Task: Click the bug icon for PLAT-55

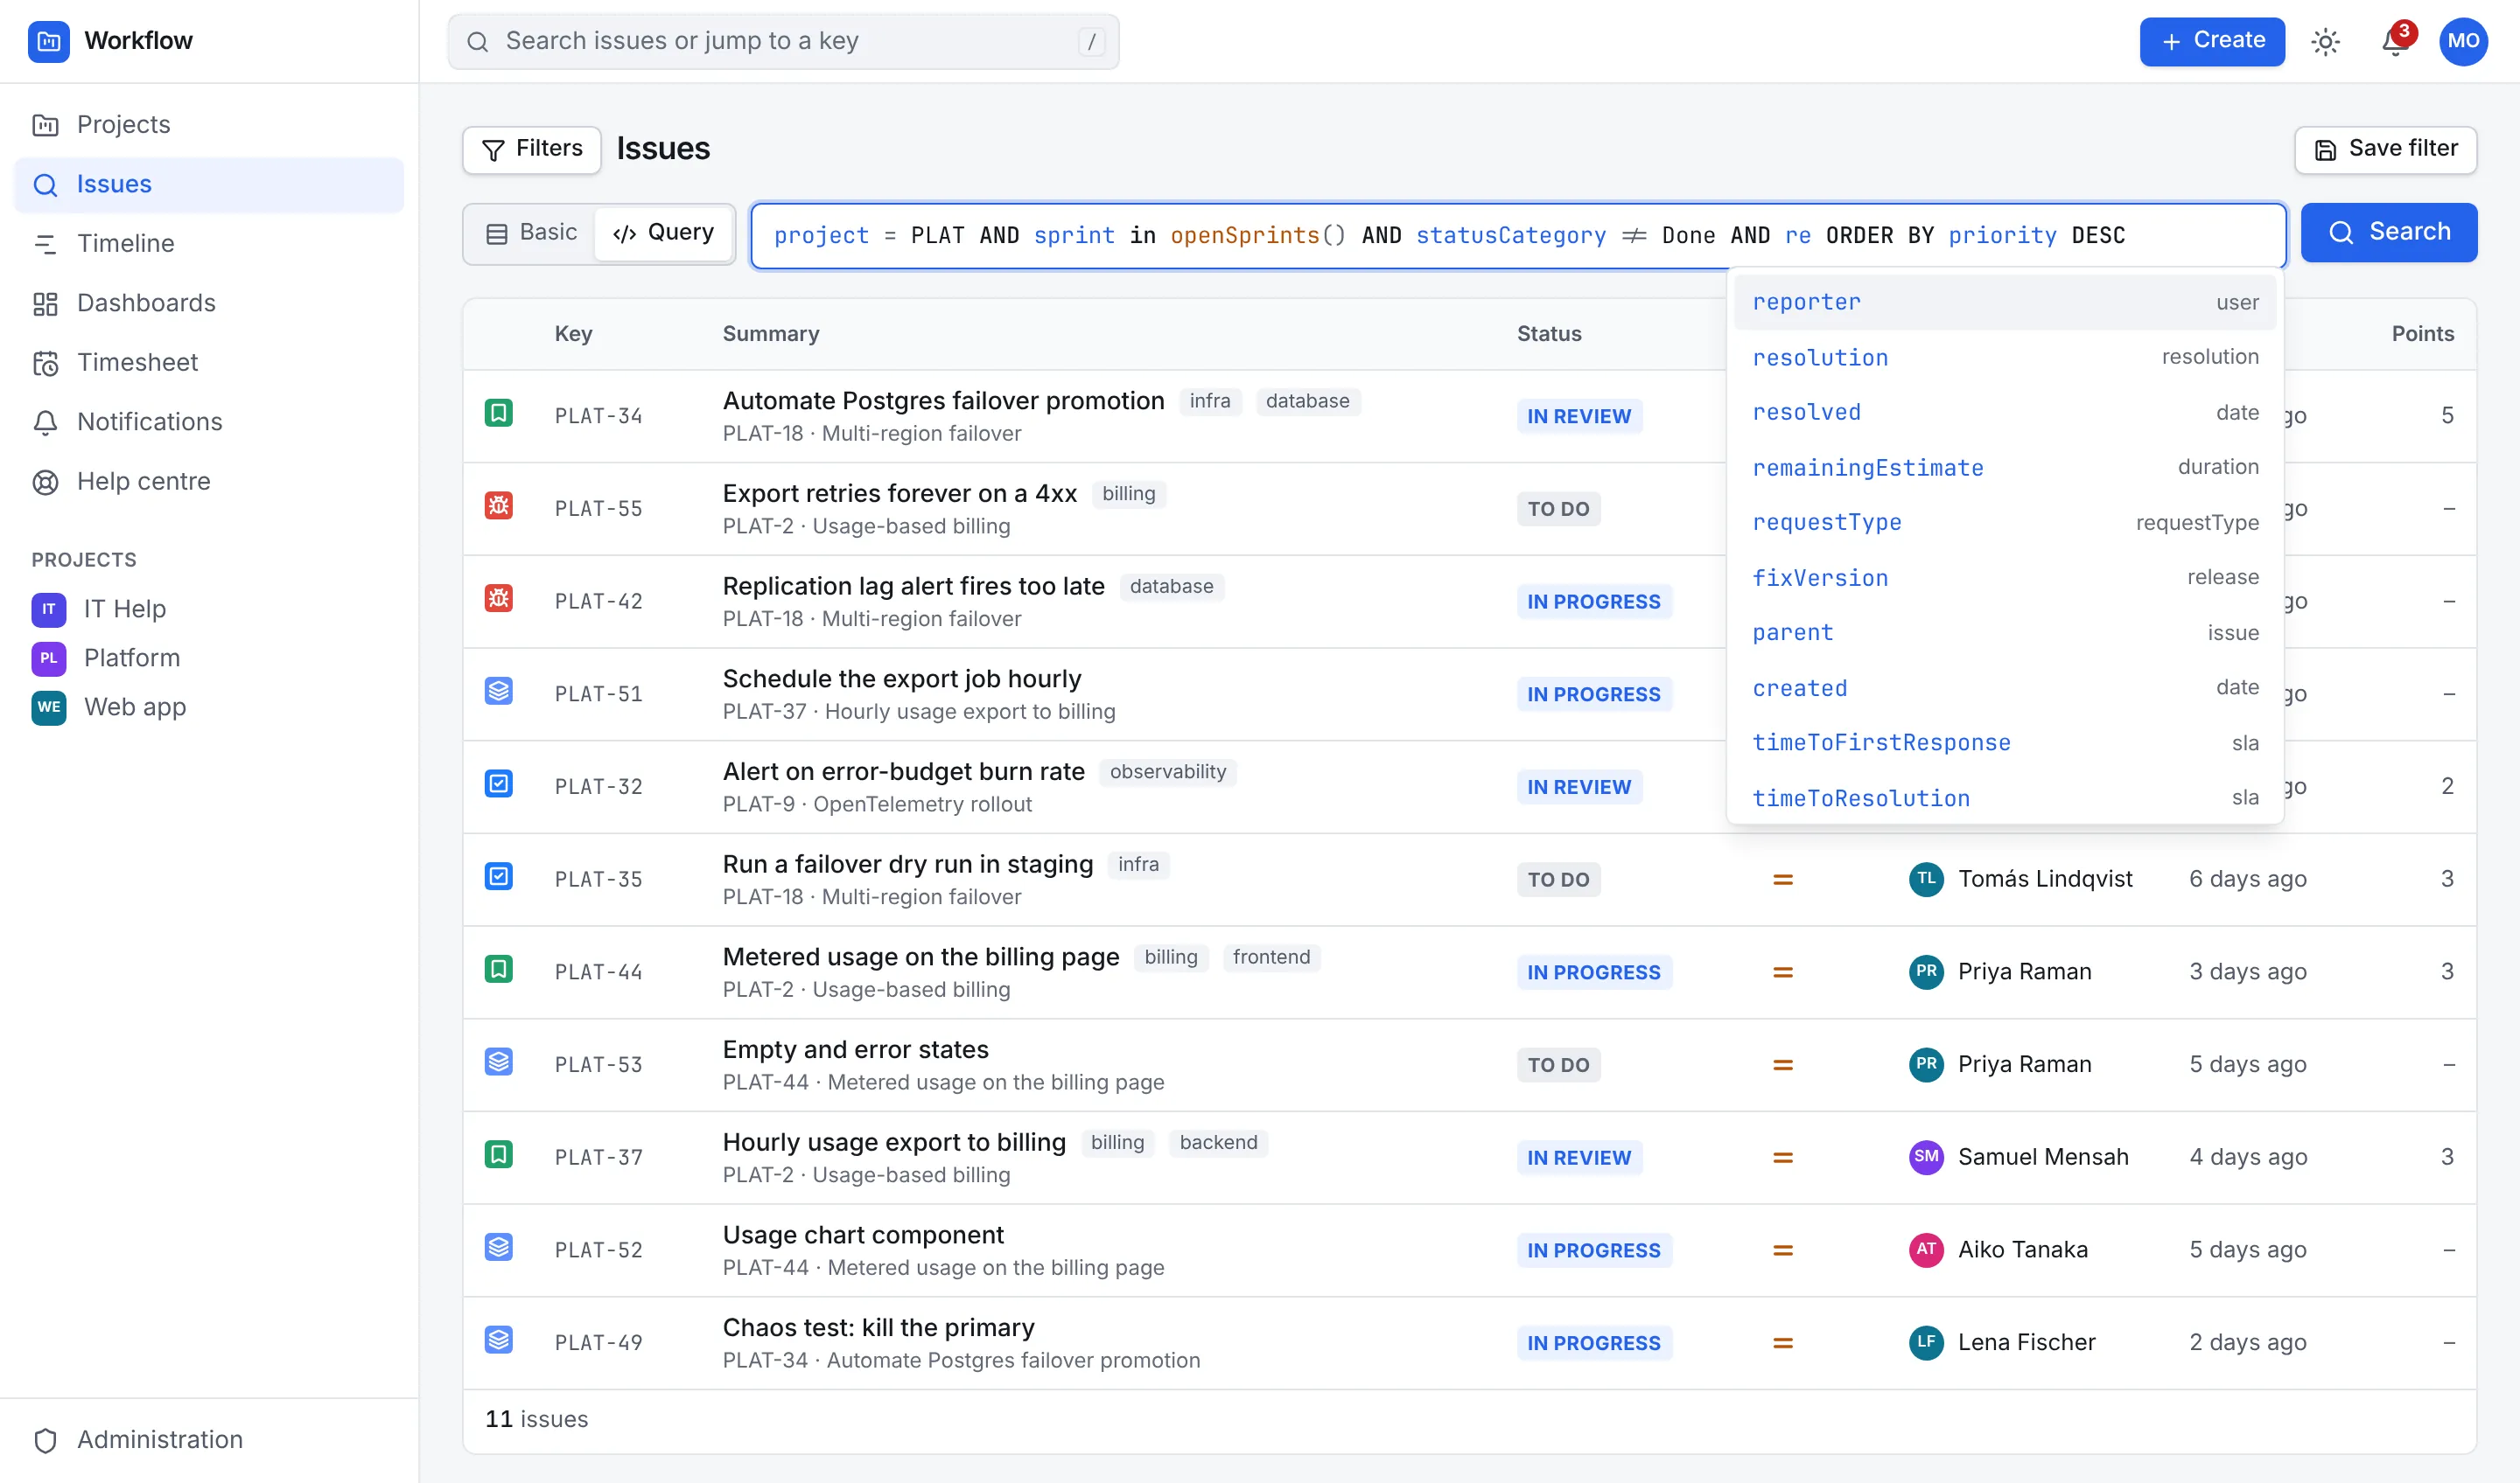Action: pyautogui.click(x=498, y=505)
